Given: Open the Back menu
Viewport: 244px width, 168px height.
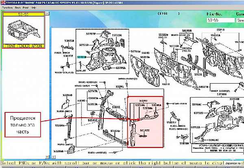Looking at the screenshot, I should pos(18,8).
